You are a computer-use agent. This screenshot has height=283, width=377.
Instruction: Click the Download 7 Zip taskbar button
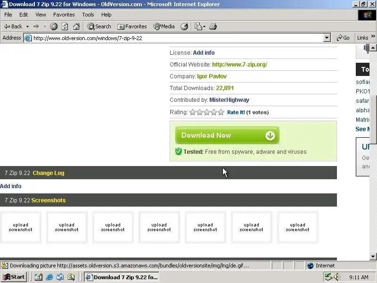[x=122, y=277]
